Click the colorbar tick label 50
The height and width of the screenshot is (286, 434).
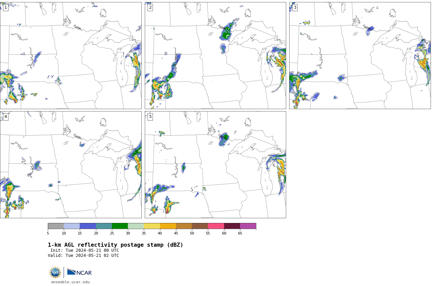point(192,233)
